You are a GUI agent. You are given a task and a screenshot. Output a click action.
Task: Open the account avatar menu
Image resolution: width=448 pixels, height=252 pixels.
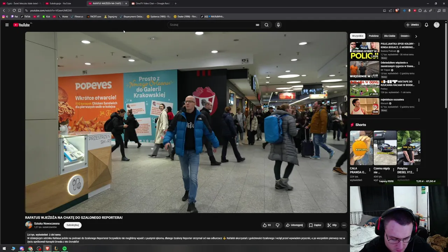point(436,25)
